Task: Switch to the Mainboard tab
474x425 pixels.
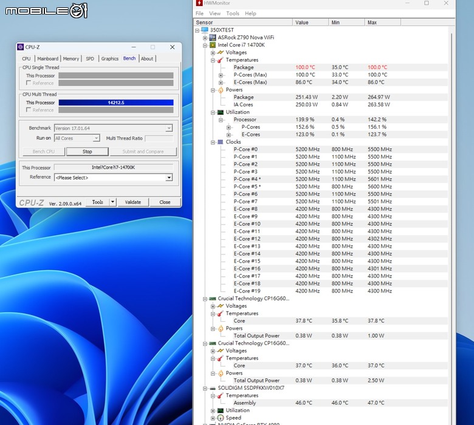Action: pos(48,59)
